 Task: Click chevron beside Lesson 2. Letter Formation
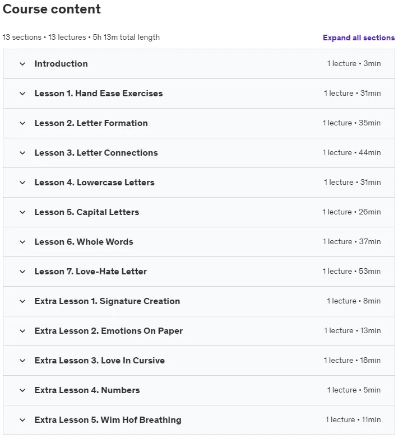pyautogui.click(x=22, y=123)
